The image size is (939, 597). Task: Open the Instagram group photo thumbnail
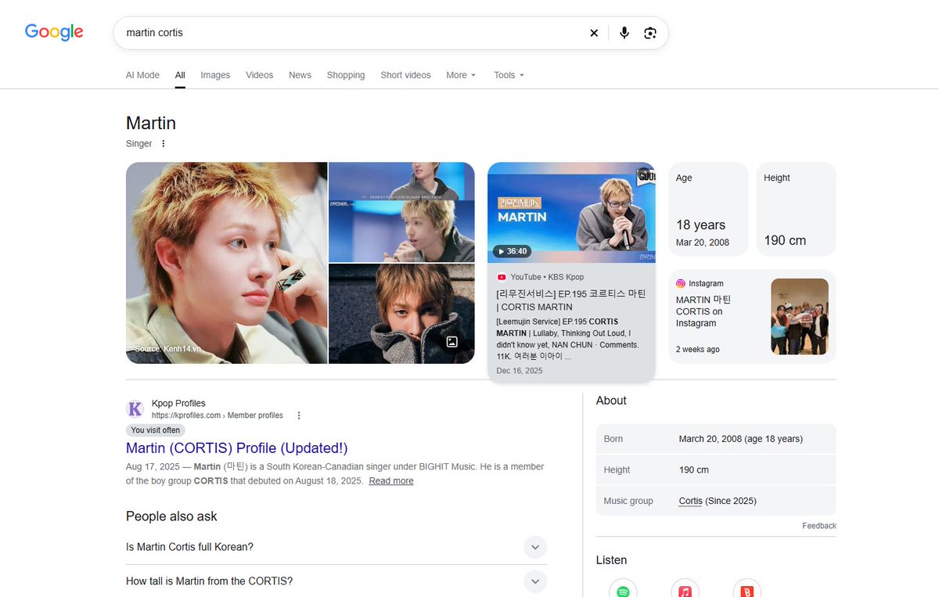click(800, 317)
